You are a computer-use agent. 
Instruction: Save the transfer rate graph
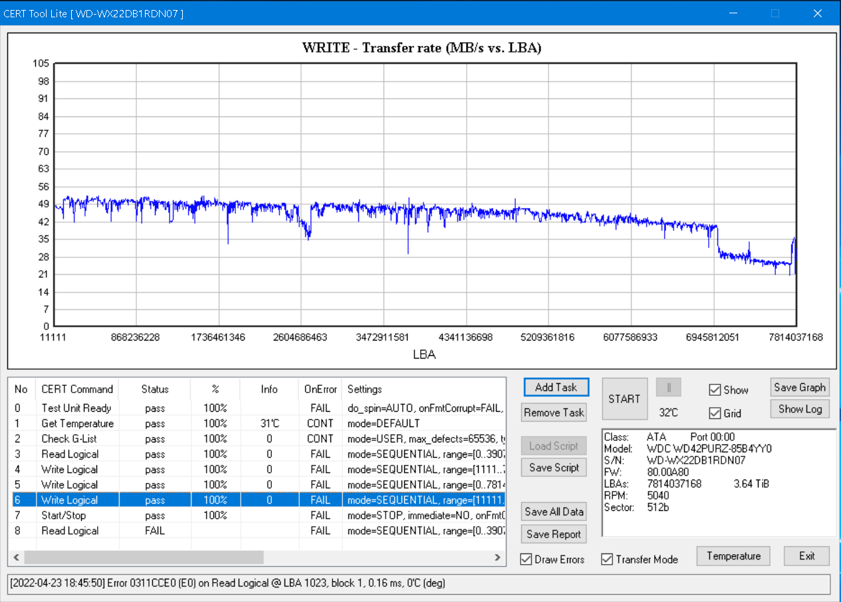tap(800, 387)
